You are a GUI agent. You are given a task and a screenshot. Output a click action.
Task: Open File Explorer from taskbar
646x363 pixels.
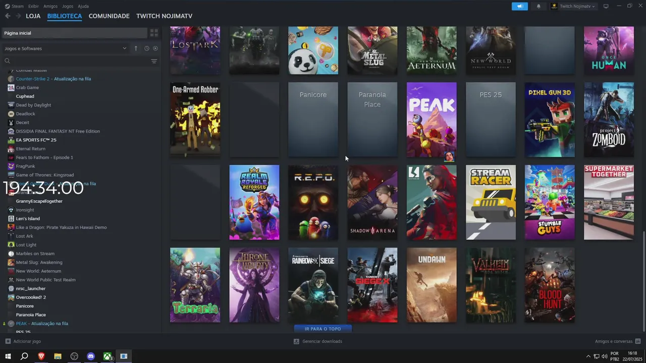(x=58, y=356)
